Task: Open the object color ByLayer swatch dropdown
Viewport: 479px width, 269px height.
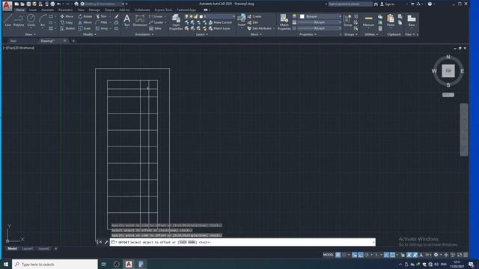Action: point(320,16)
